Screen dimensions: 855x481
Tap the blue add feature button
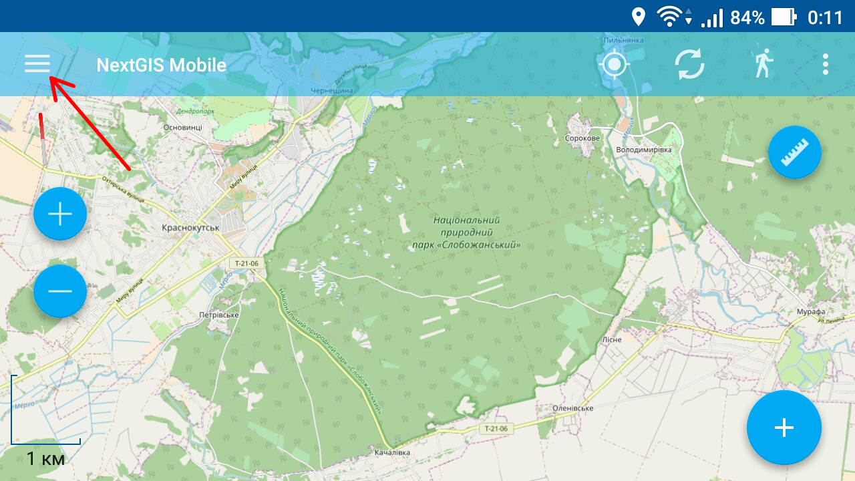click(784, 427)
